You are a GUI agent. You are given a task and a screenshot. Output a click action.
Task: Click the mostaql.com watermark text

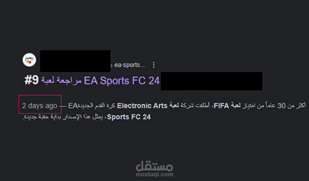click(154, 174)
